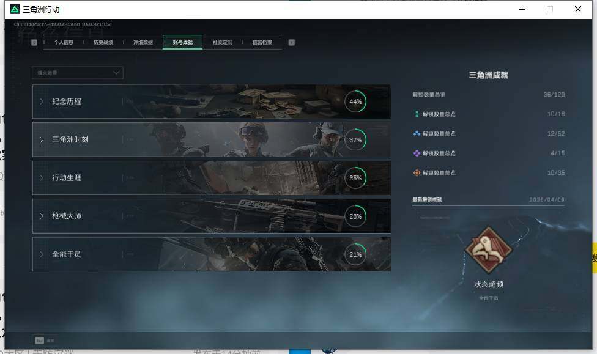Screen dimensions: 597x354
Task: Open the 个人信息 tab
Action: coord(64,42)
